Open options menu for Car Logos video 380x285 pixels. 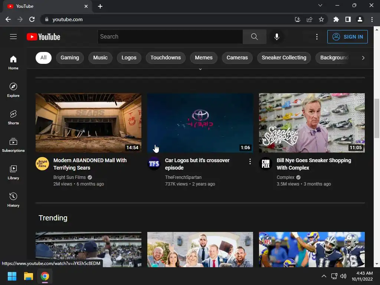(x=250, y=161)
